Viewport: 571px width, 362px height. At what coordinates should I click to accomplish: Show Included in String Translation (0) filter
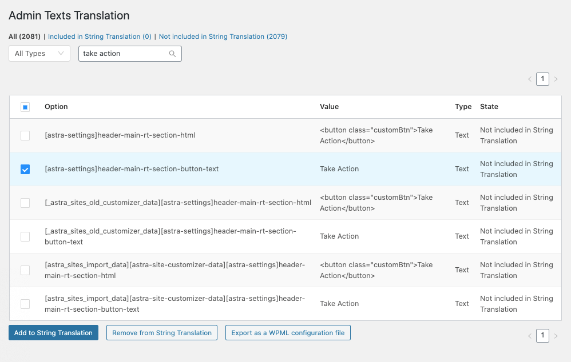(100, 37)
